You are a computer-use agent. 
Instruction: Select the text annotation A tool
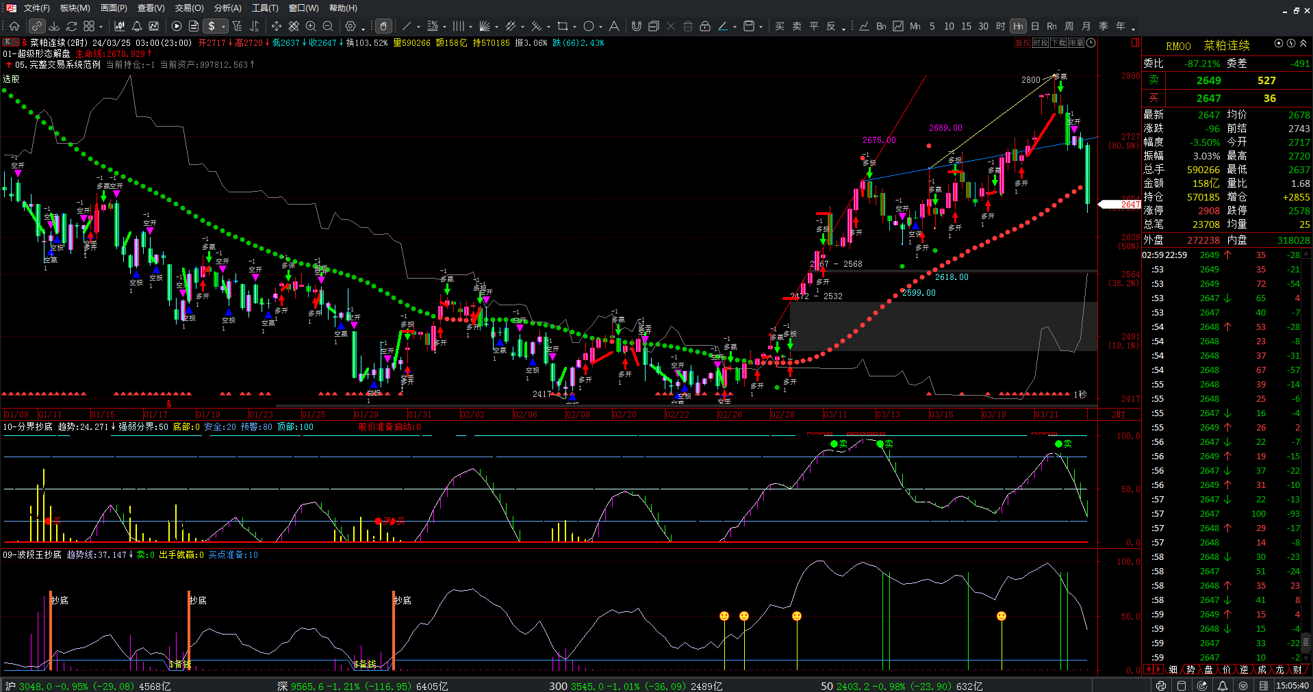(614, 26)
